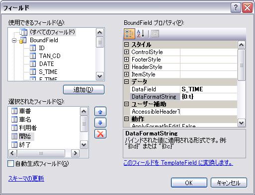Switch to Alphabetical sort view
The image size is (255, 195).
pyautogui.click(x=141, y=34)
